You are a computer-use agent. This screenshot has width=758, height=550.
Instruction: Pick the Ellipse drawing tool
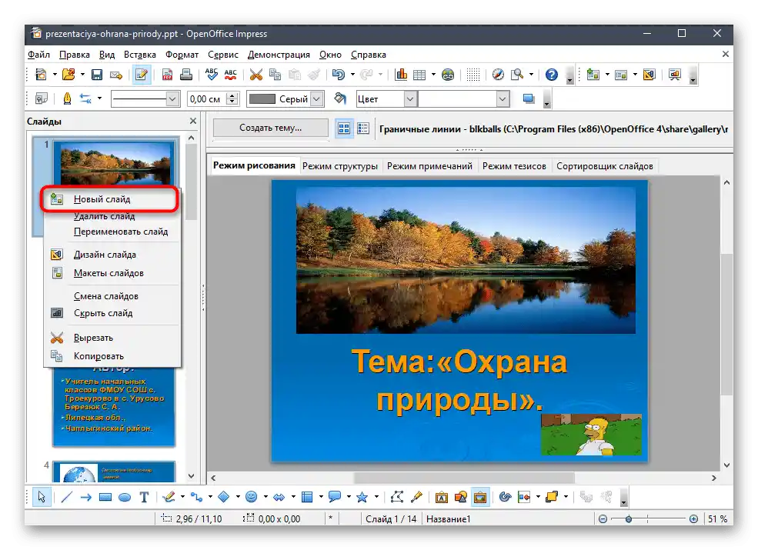coord(125,497)
